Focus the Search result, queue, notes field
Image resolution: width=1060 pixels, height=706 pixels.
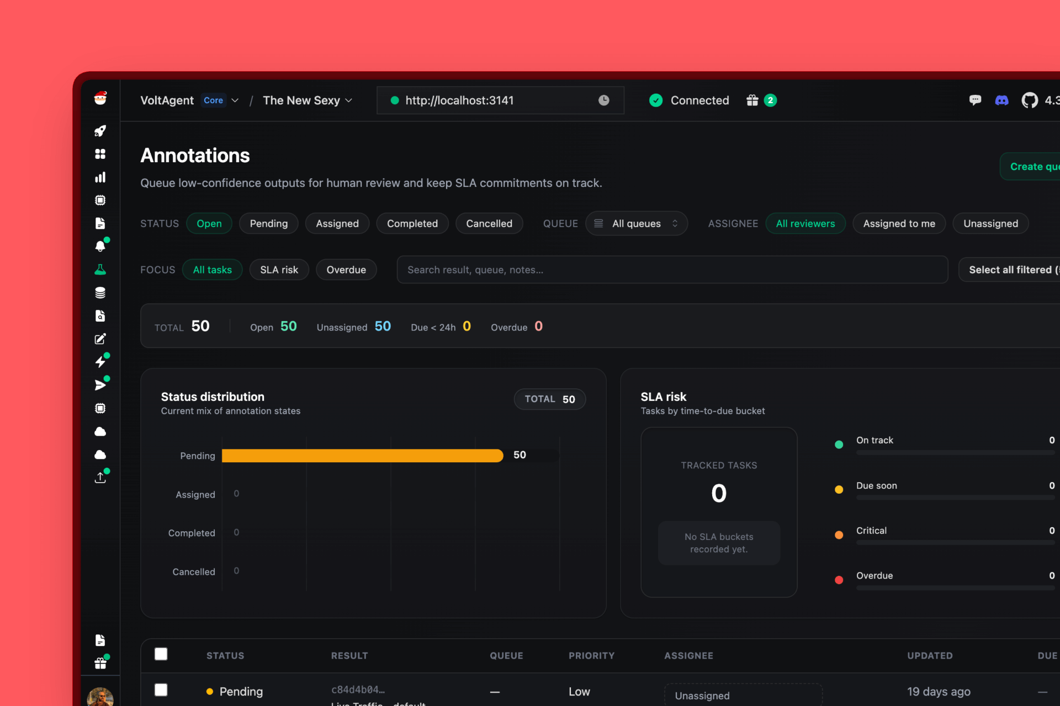click(x=672, y=270)
